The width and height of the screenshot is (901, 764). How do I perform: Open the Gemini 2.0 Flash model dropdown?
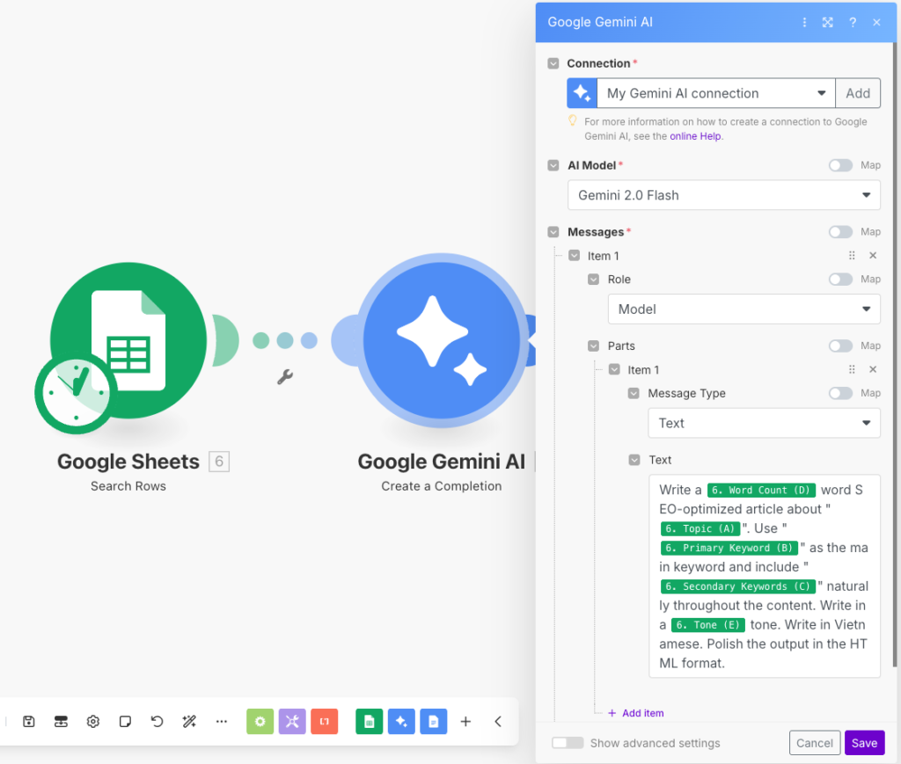pos(724,195)
